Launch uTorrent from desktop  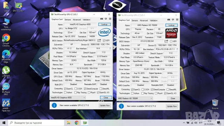click(x=6, y=72)
